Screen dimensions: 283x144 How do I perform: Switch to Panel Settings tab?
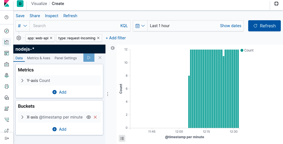[66, 58]
